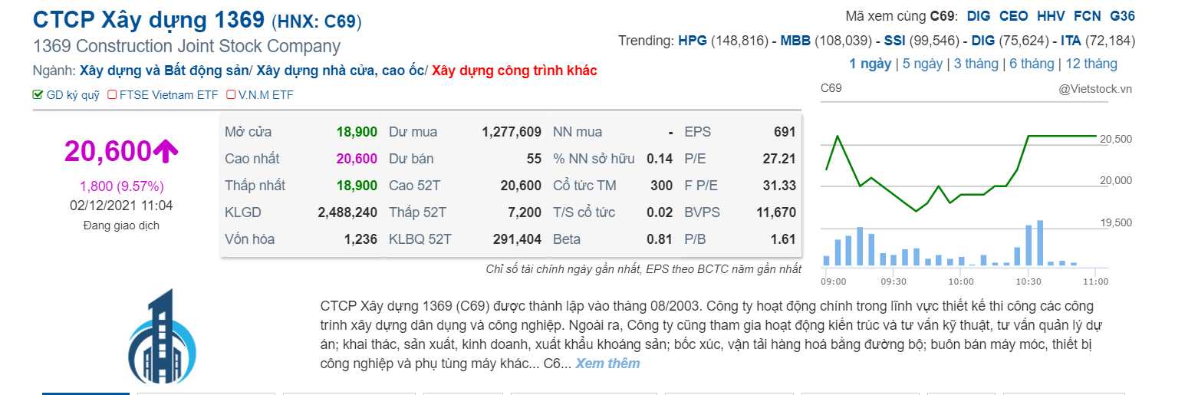This screenshot has width=1198, height=395.
Task: Select the 5 ngày chart period
Action: (x=923, y=64)
